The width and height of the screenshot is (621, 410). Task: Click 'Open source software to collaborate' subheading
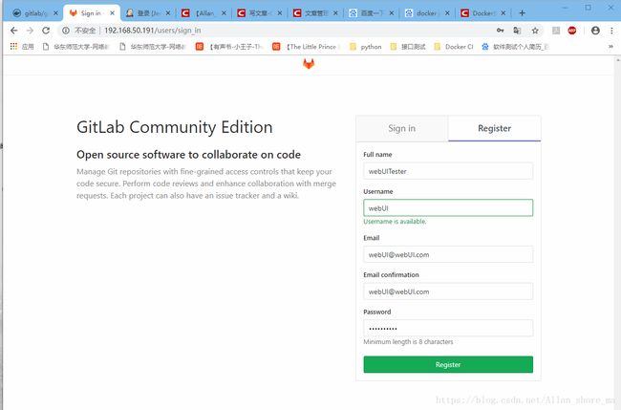(188, 155)
